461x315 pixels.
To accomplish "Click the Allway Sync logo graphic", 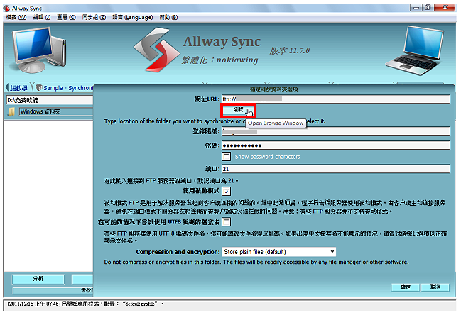I will tap(156, 50).
